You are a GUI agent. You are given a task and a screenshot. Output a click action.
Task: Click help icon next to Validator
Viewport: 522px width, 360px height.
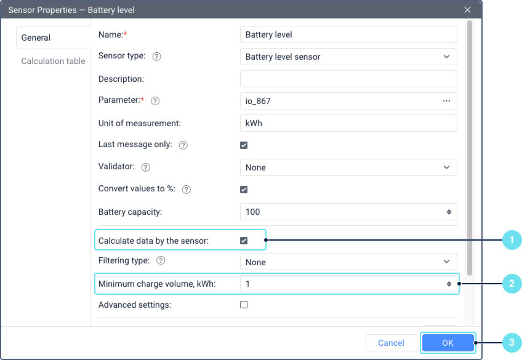pos(146,167)
